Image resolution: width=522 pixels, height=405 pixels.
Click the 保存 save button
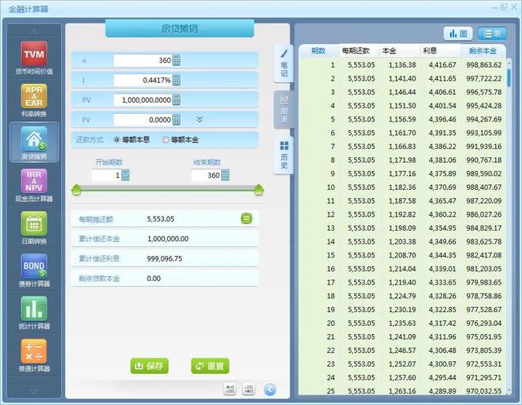[149, 366]
